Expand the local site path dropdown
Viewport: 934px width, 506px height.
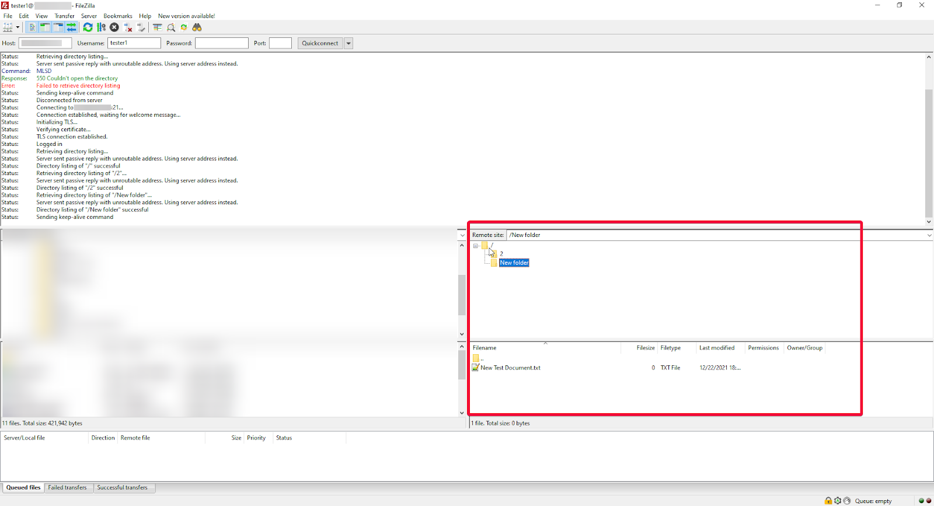point(462,235)
